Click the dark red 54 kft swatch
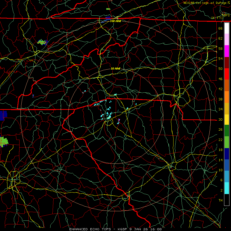This screenshot has height=231, width=231. click(227, 63)
